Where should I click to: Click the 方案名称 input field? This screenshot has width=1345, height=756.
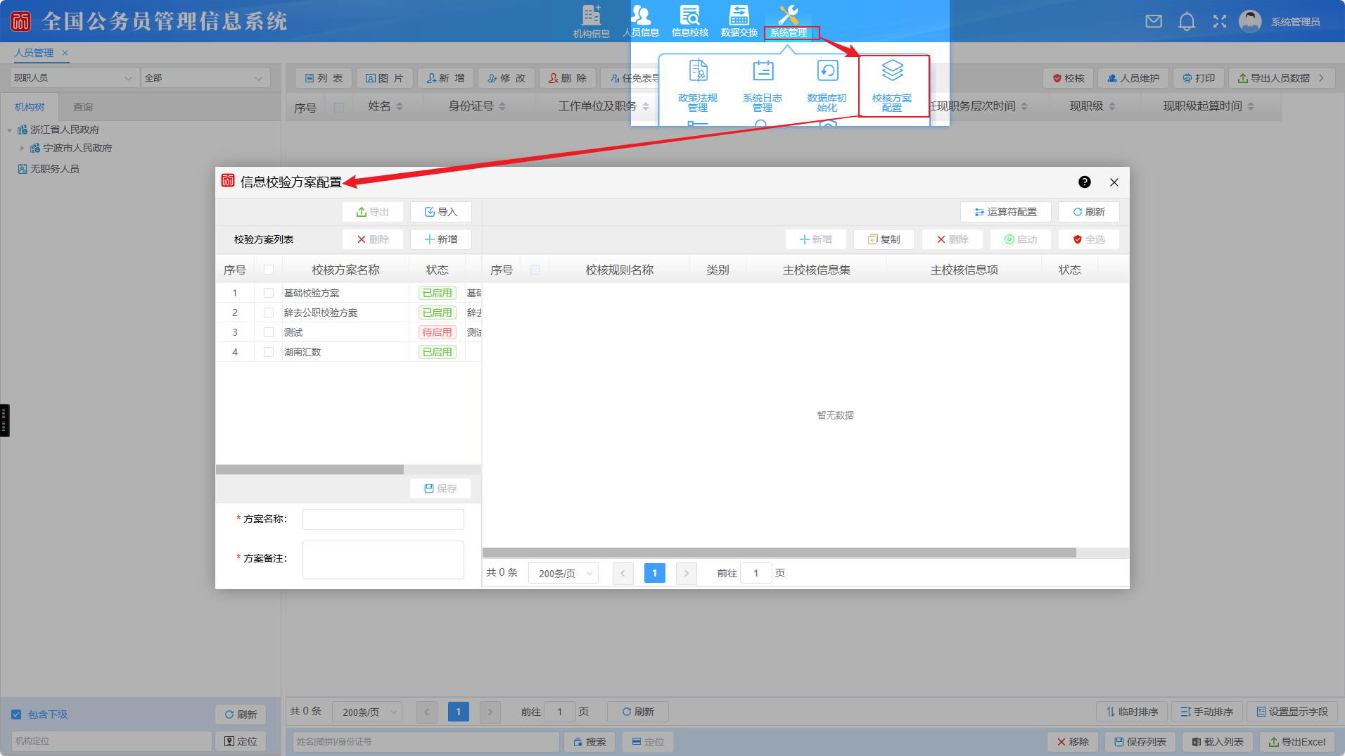click(383, 519)
